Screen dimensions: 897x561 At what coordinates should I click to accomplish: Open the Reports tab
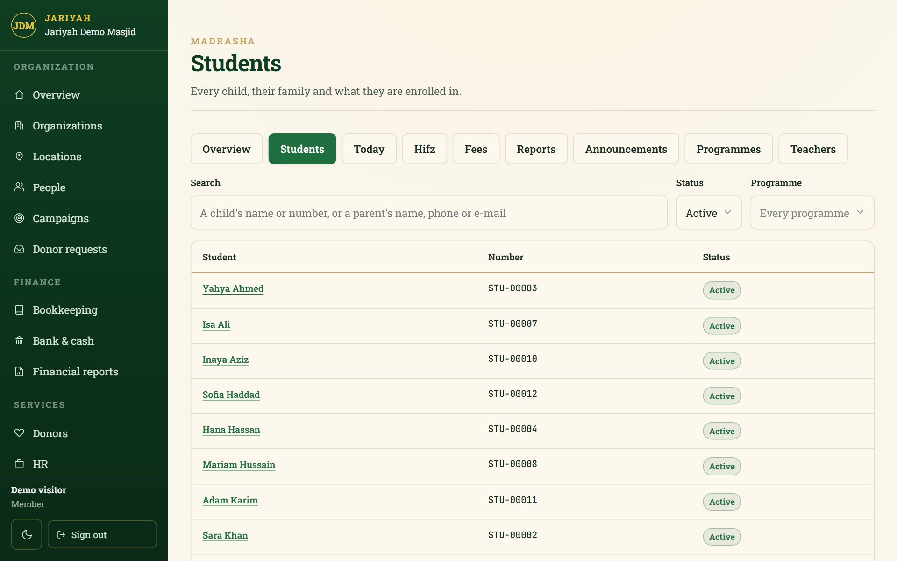coord(536,149)
